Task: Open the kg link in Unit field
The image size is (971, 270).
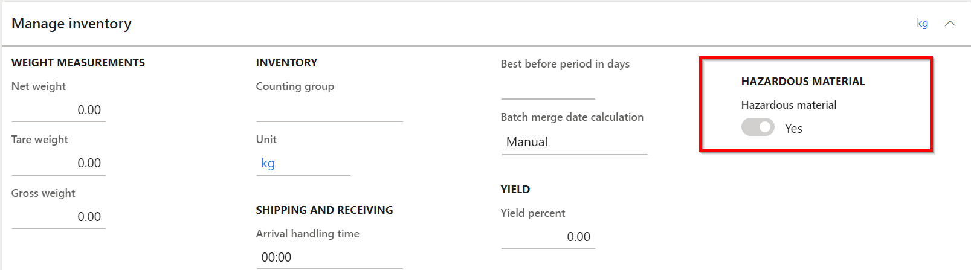Action: tap(268, 163)
